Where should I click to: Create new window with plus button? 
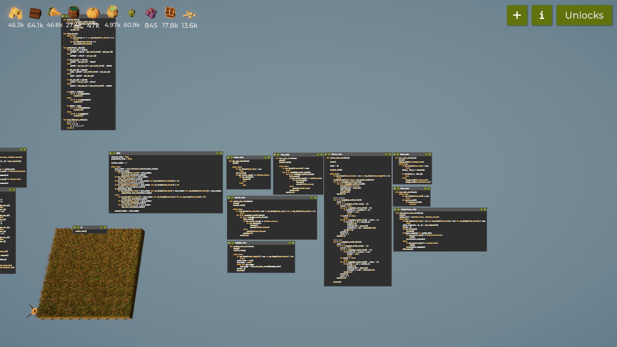(517, 15)
